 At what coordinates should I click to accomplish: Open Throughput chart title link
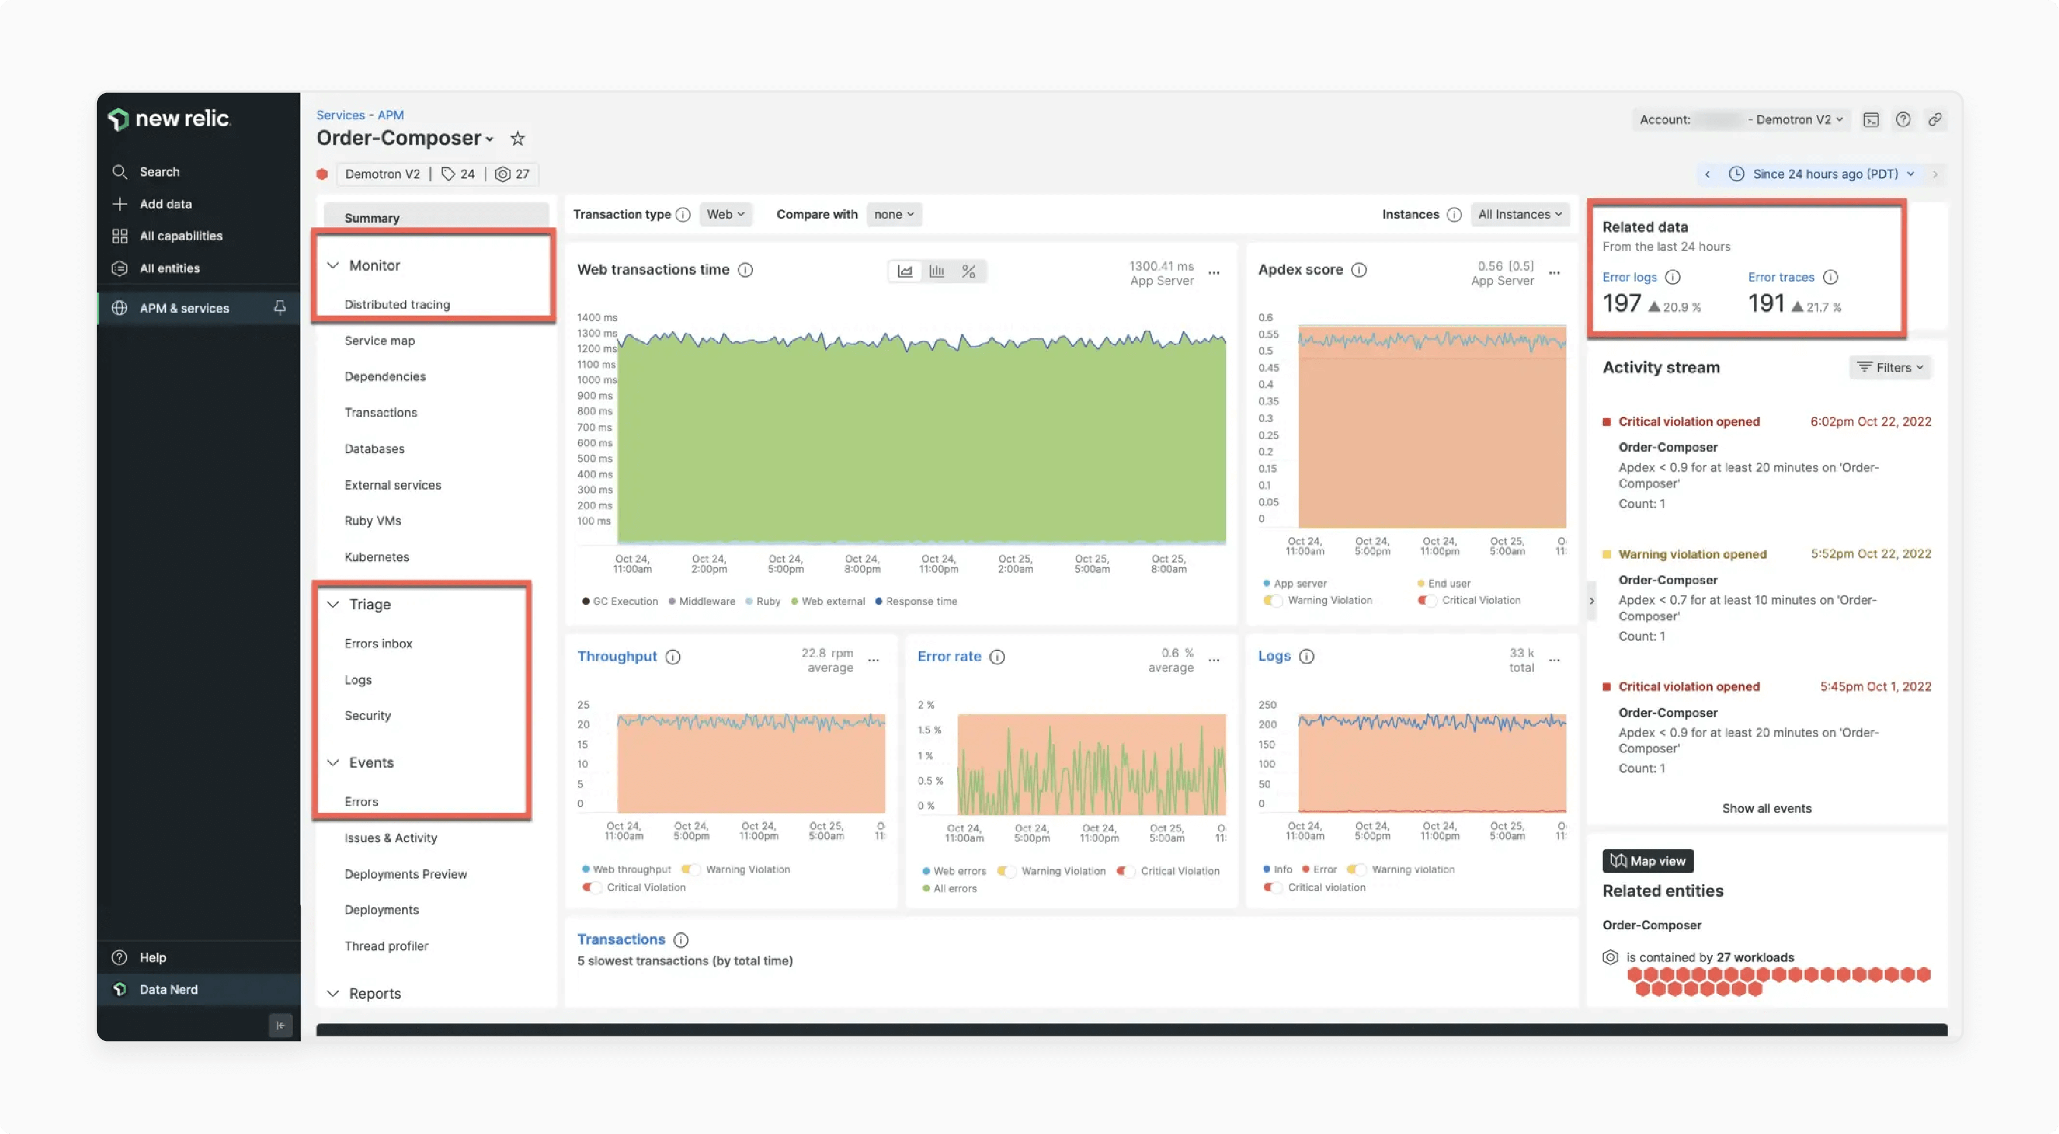pyautogui.click(x=616, y=656)
